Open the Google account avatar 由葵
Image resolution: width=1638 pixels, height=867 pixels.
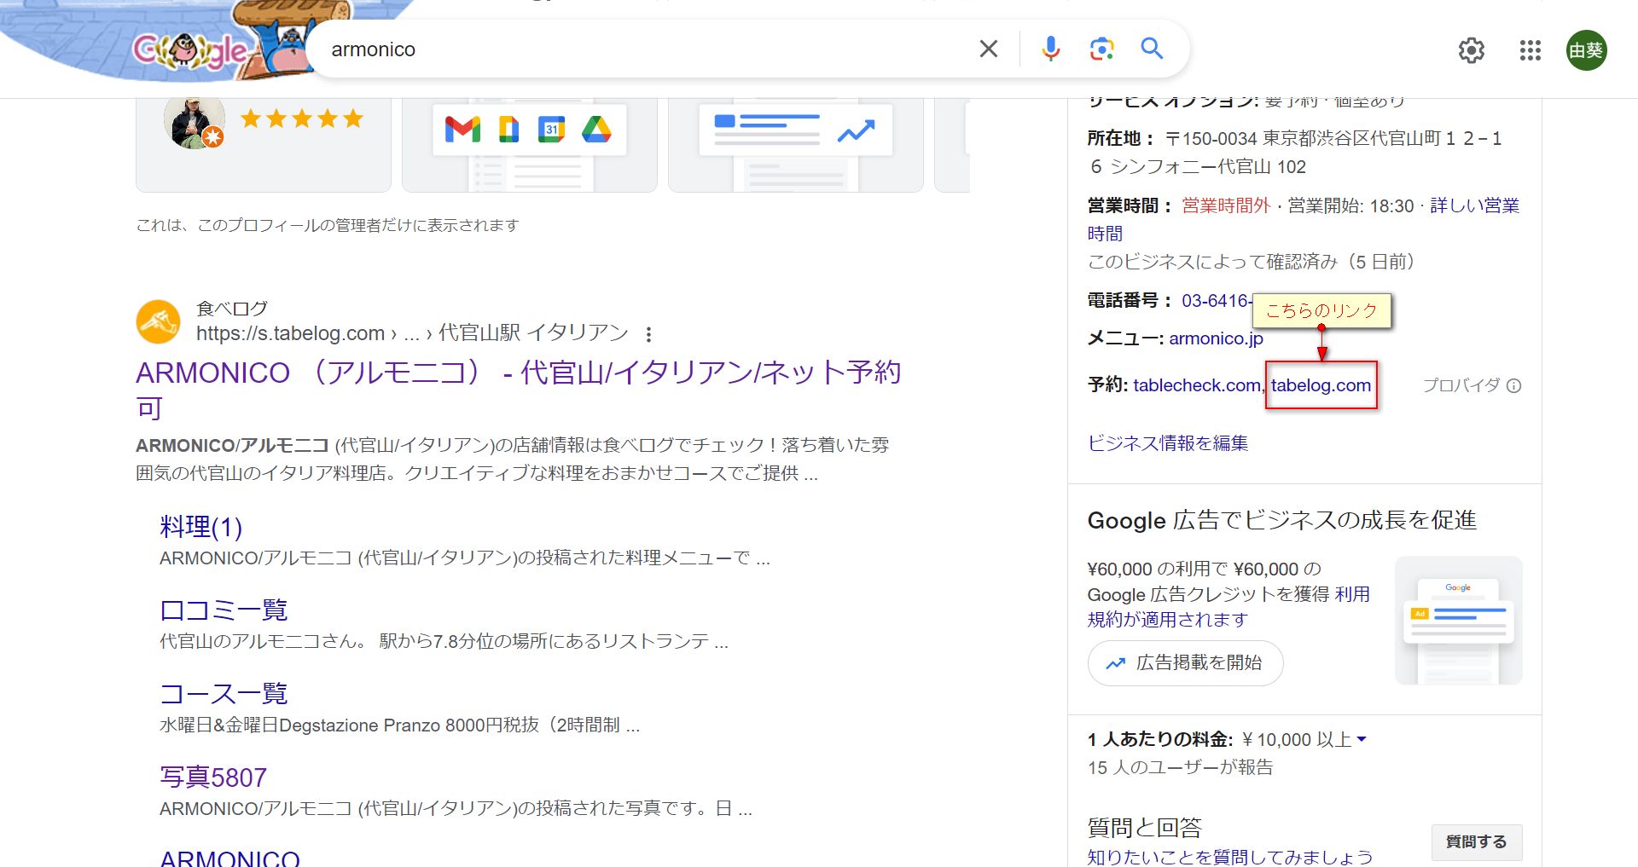[1586, 51]
